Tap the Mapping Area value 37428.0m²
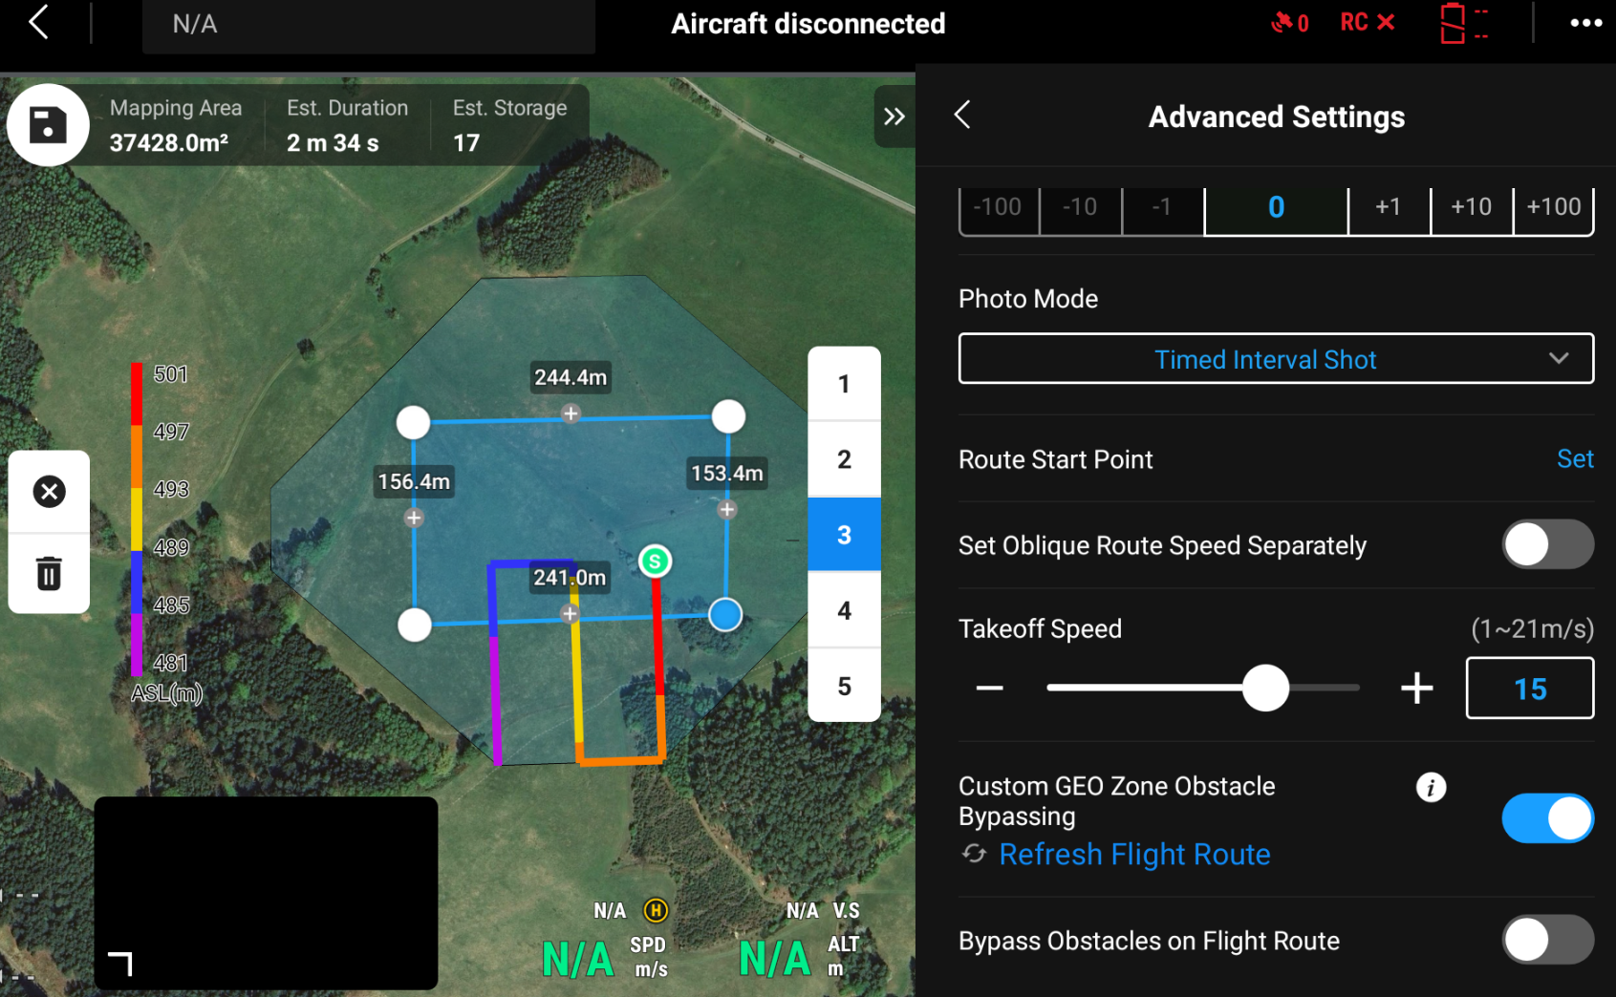The height and width of the screenshot is (997, 1616). 169,143
